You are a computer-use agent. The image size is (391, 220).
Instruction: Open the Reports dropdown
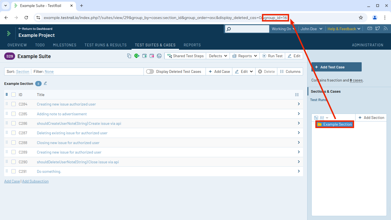pyautogui.click(x=244, y=56)
